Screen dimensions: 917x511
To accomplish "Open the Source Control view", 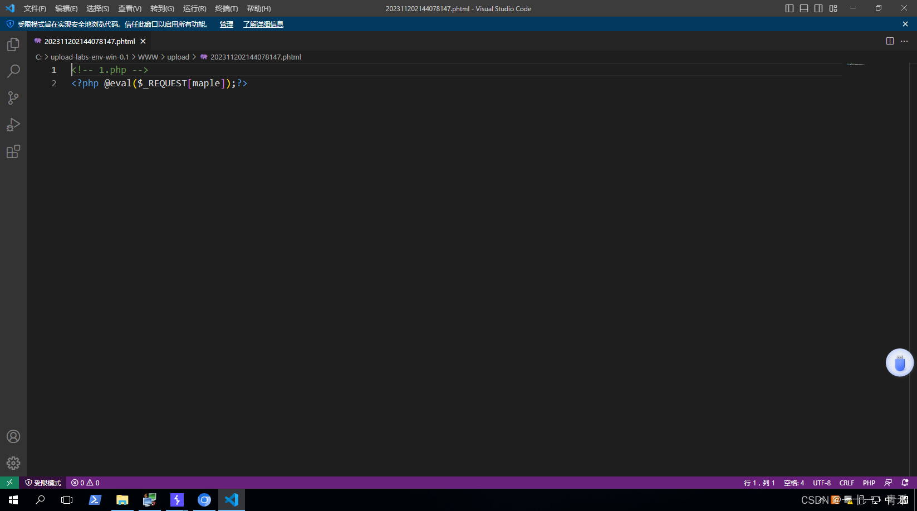I will point(13,98).
